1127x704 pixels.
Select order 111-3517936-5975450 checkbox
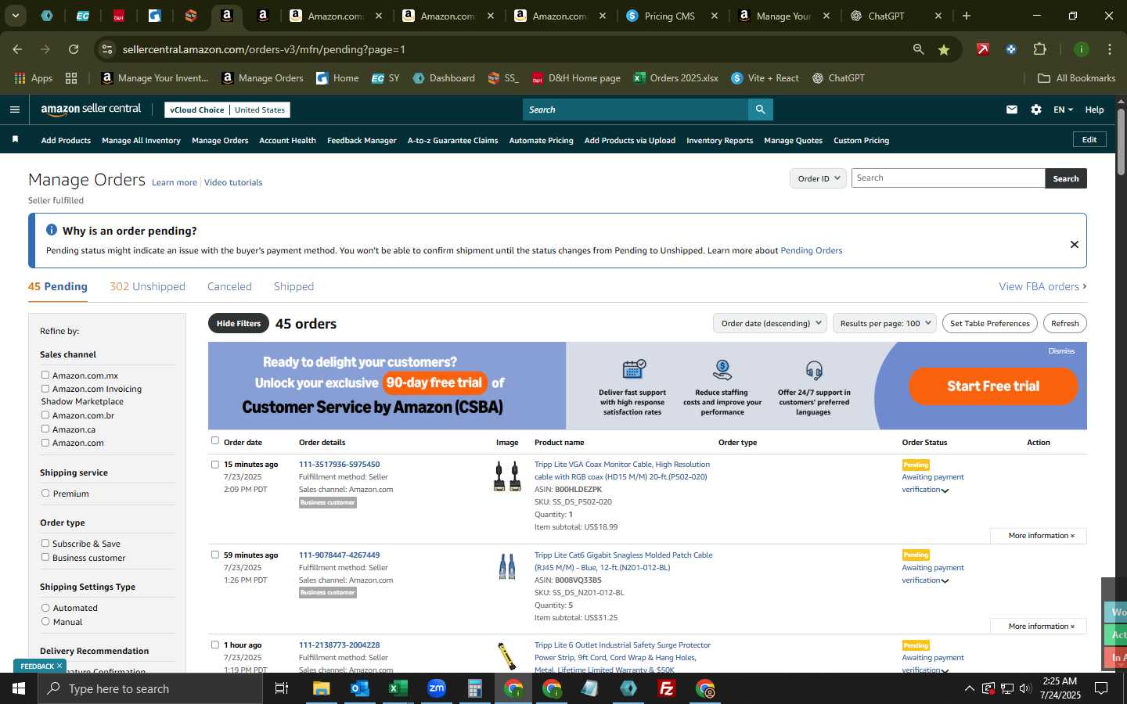215,464
